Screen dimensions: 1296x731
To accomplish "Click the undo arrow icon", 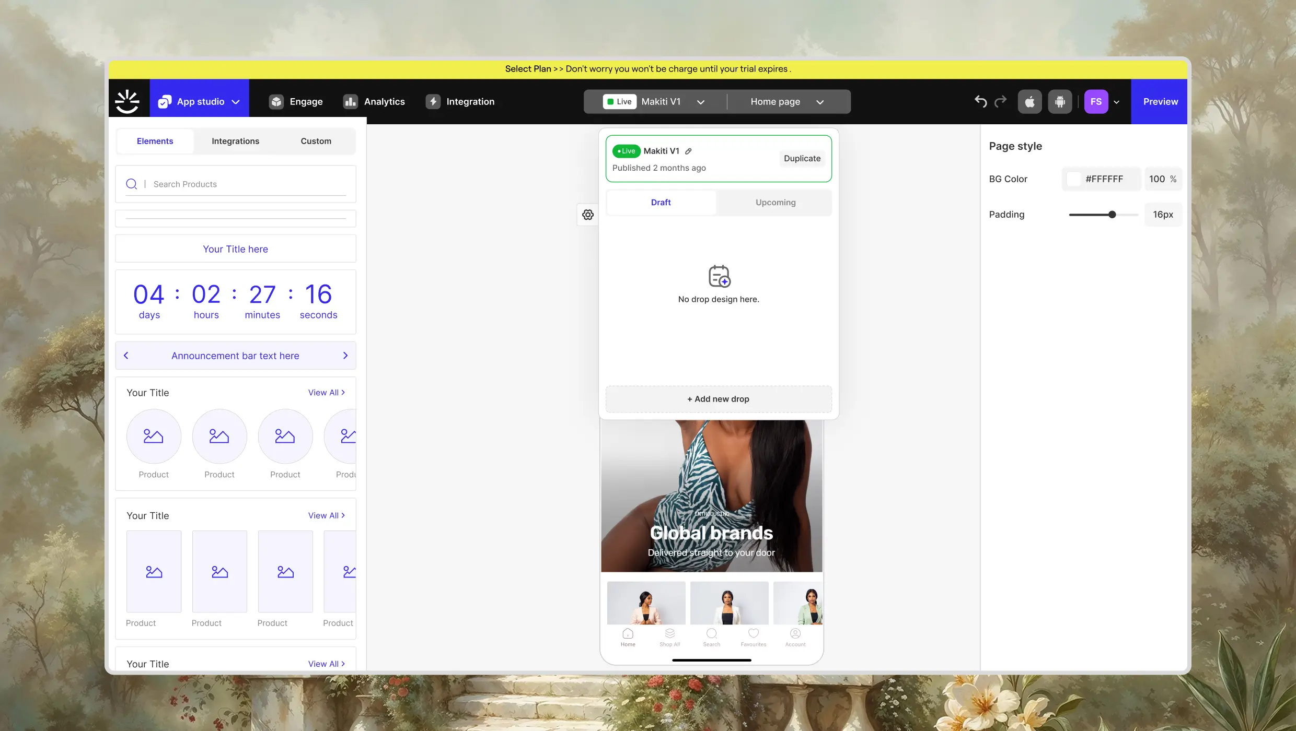I will (980, 101).
